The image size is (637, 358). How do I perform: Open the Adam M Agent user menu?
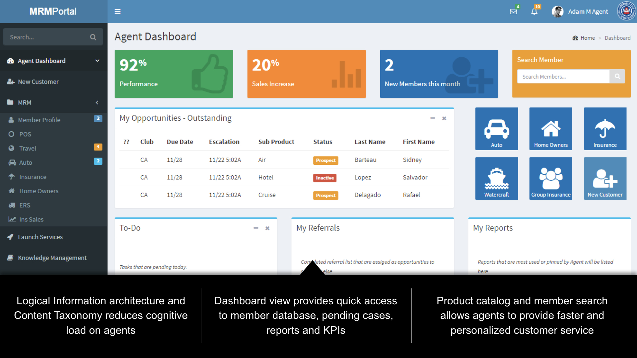580,12
